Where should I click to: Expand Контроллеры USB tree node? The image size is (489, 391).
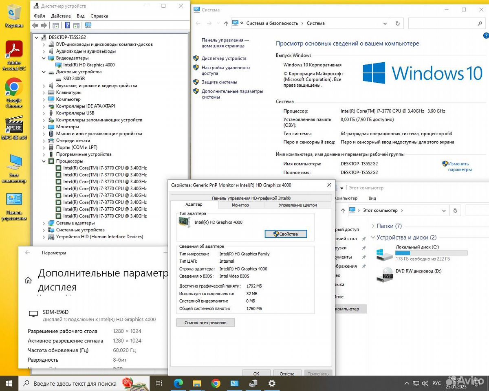point(44,113)
